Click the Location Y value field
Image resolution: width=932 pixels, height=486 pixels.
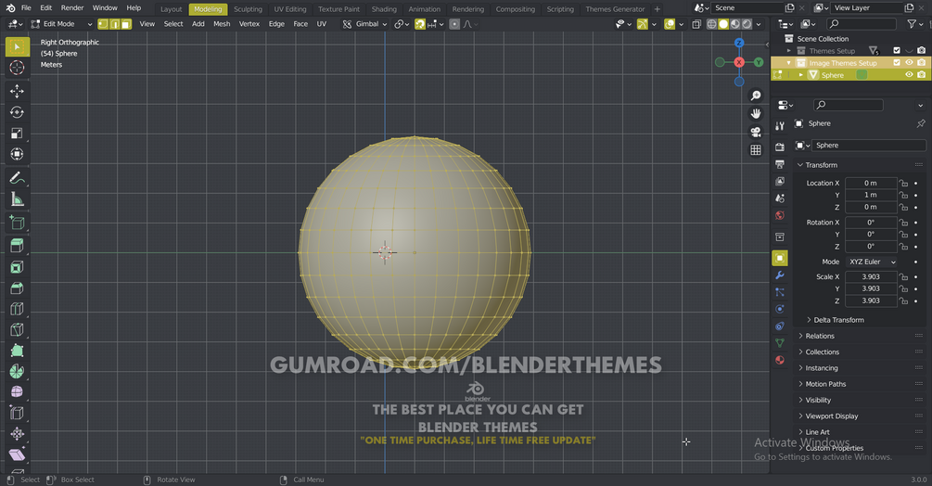871,196
